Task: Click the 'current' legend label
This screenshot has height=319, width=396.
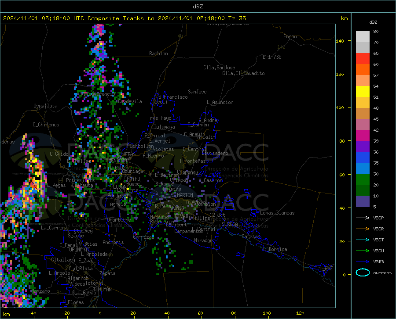Action: coord(382,272)
